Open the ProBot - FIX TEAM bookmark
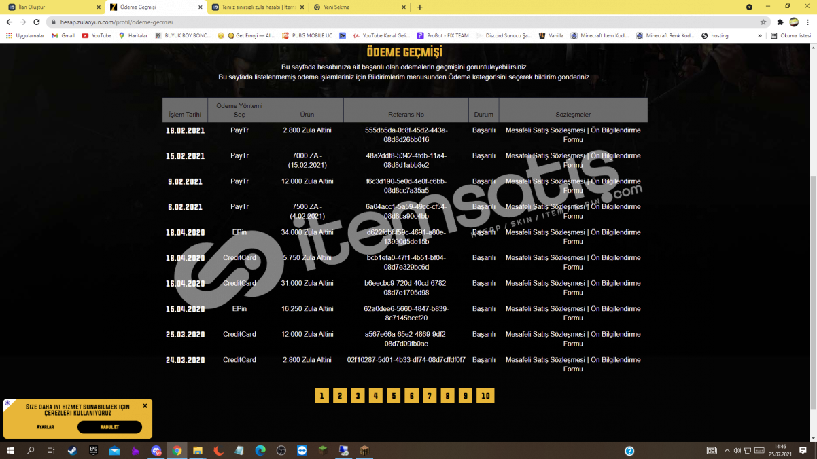Image resolution: width=817 pixels, height=459 pixels. click(442, 35)
